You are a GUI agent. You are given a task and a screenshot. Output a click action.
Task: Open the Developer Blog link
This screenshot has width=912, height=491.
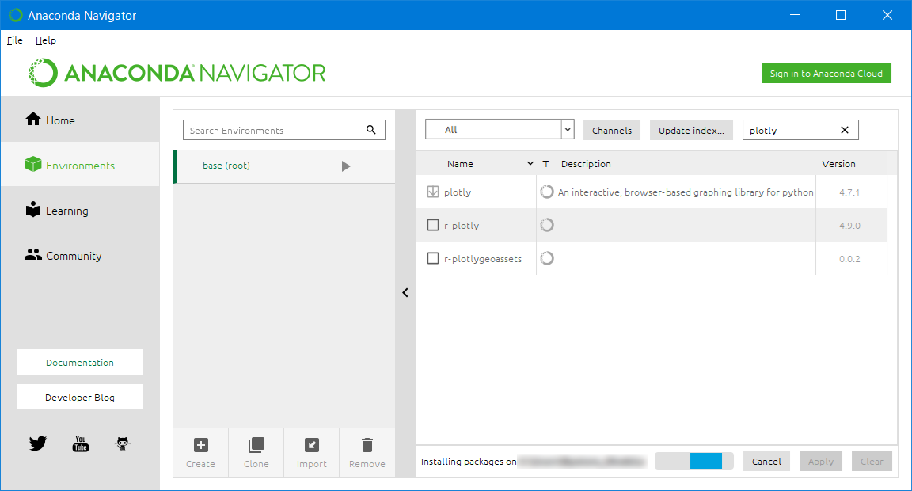(x=80, y=397)
